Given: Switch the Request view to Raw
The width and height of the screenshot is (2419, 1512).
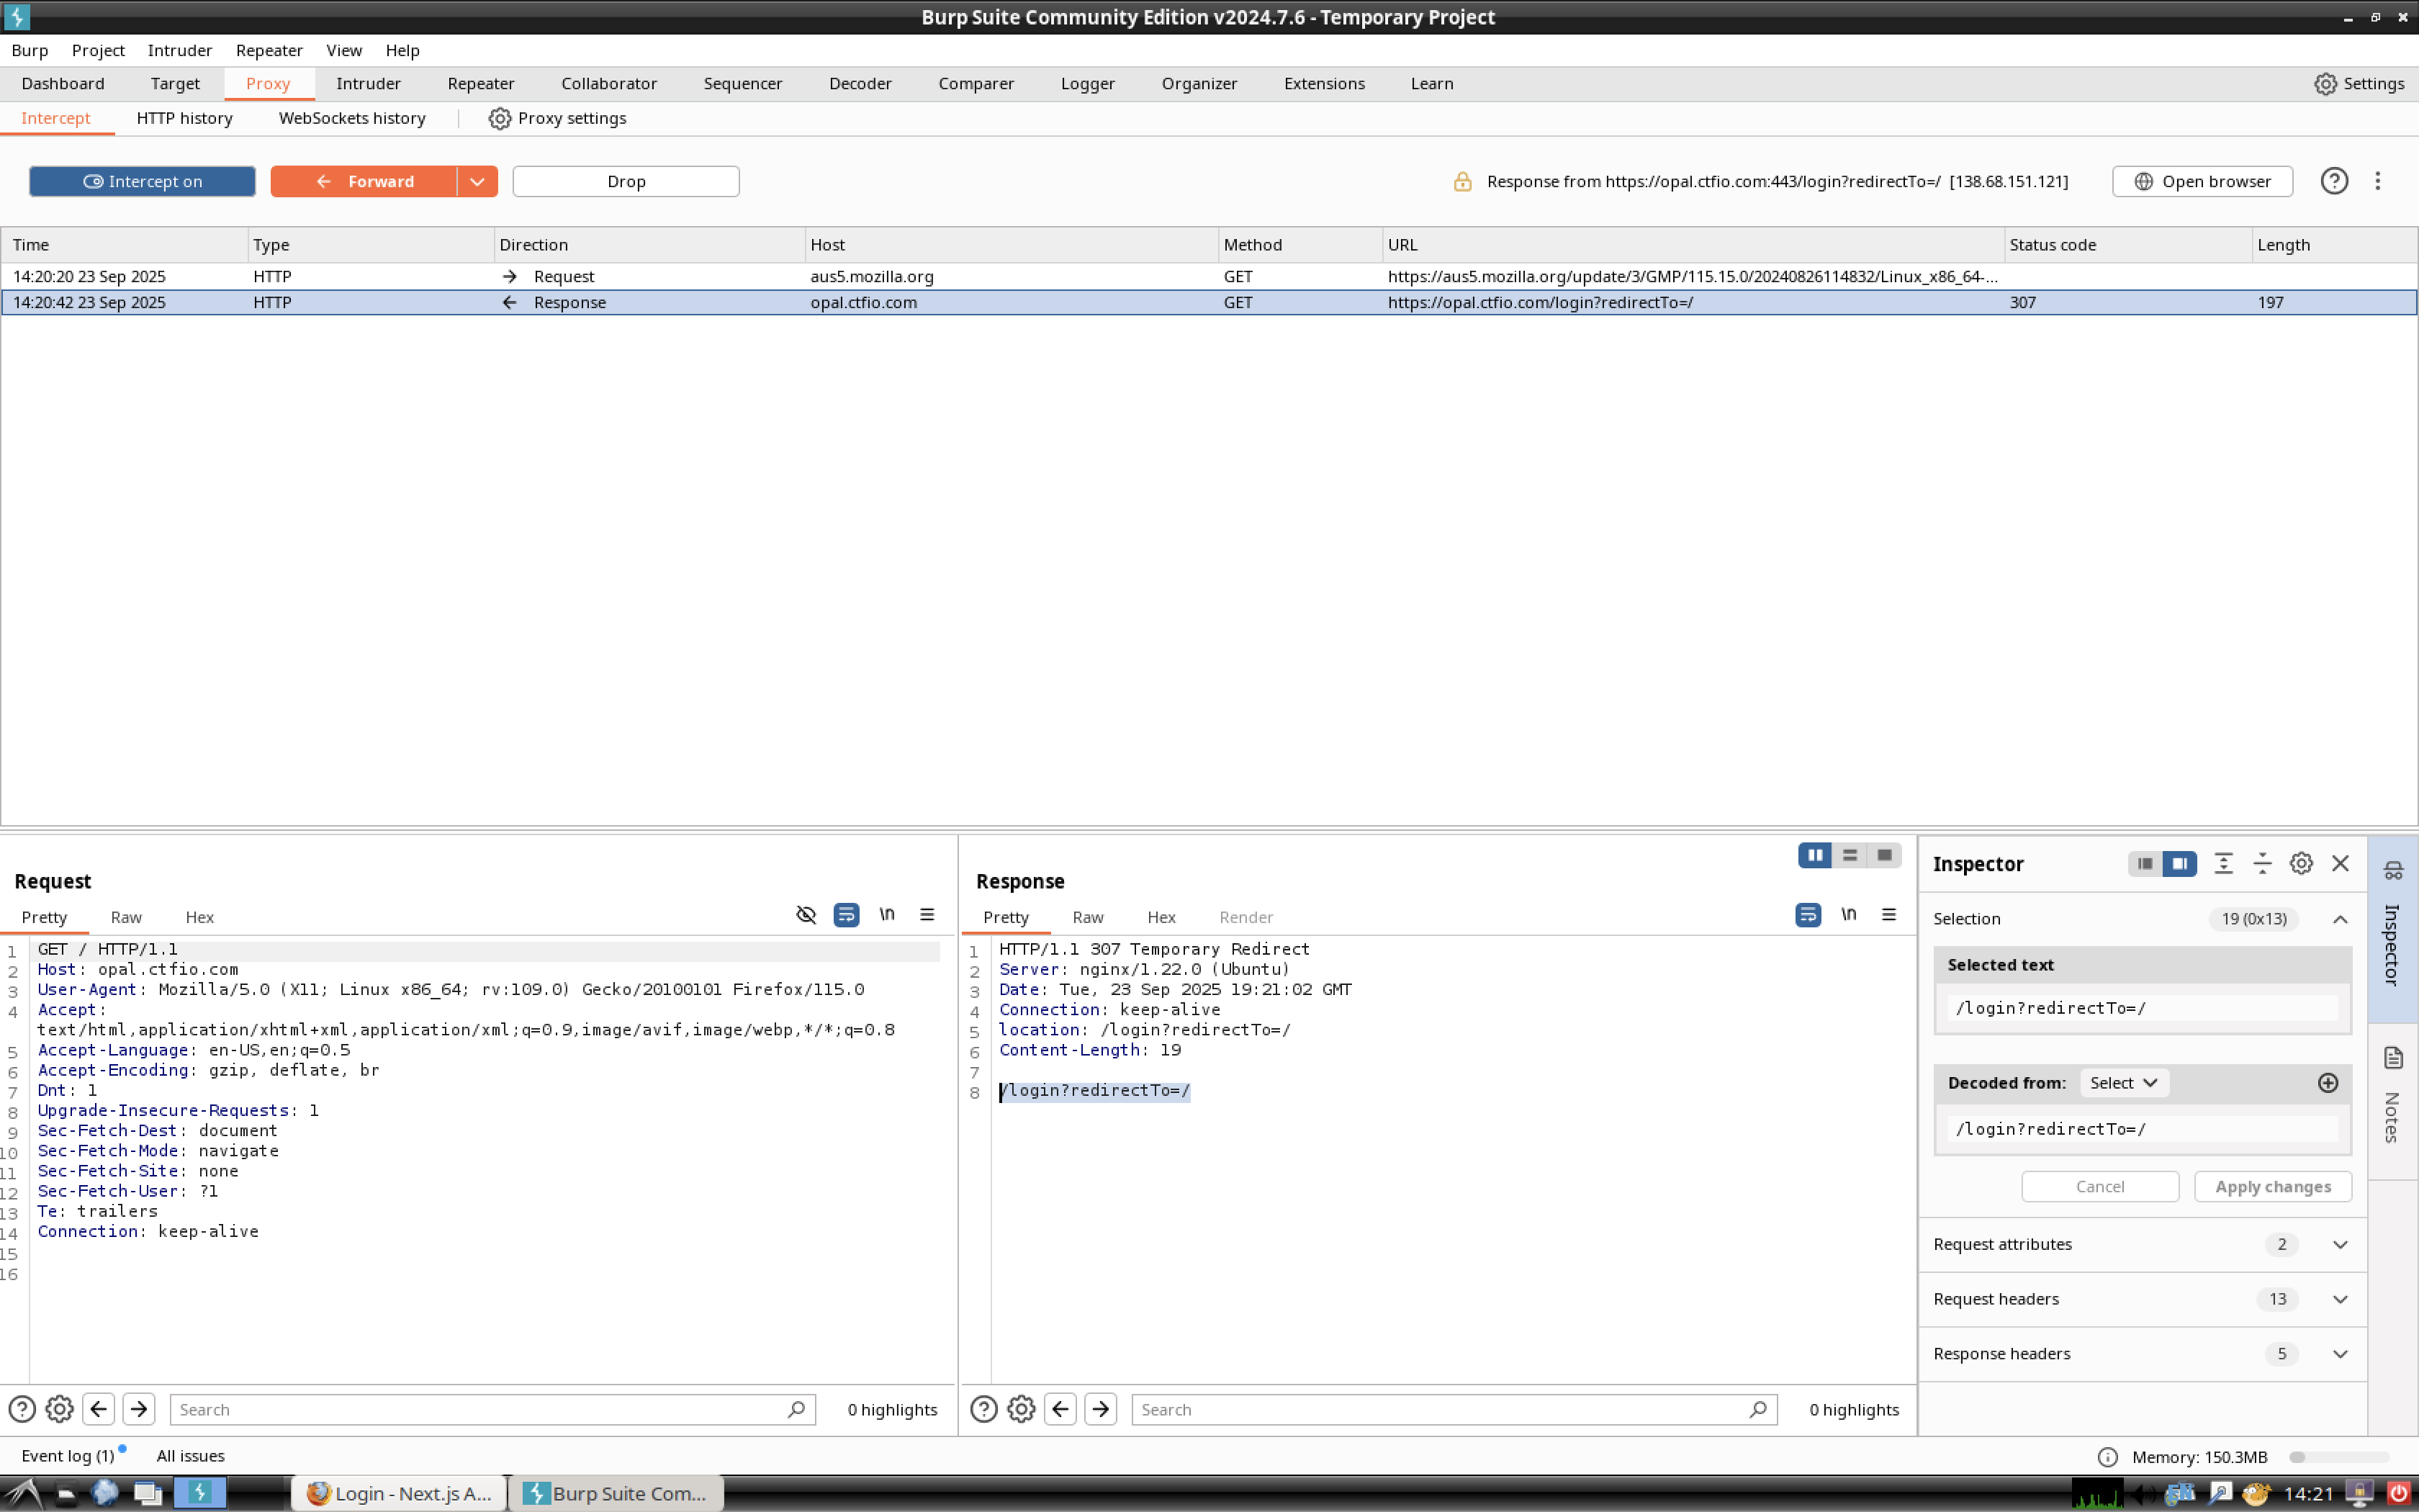Looking at the screenshot, I should 126,917.
